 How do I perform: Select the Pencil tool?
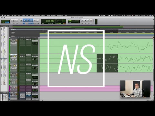coord(38,20)
